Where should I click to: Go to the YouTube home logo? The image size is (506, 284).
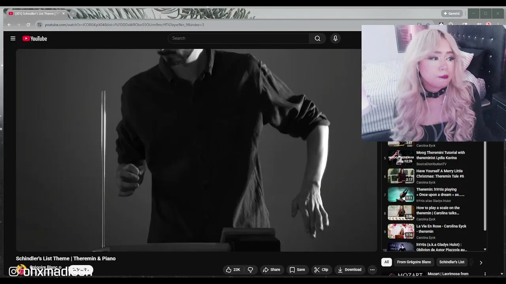pyautogui.click(x=35, y=38)
